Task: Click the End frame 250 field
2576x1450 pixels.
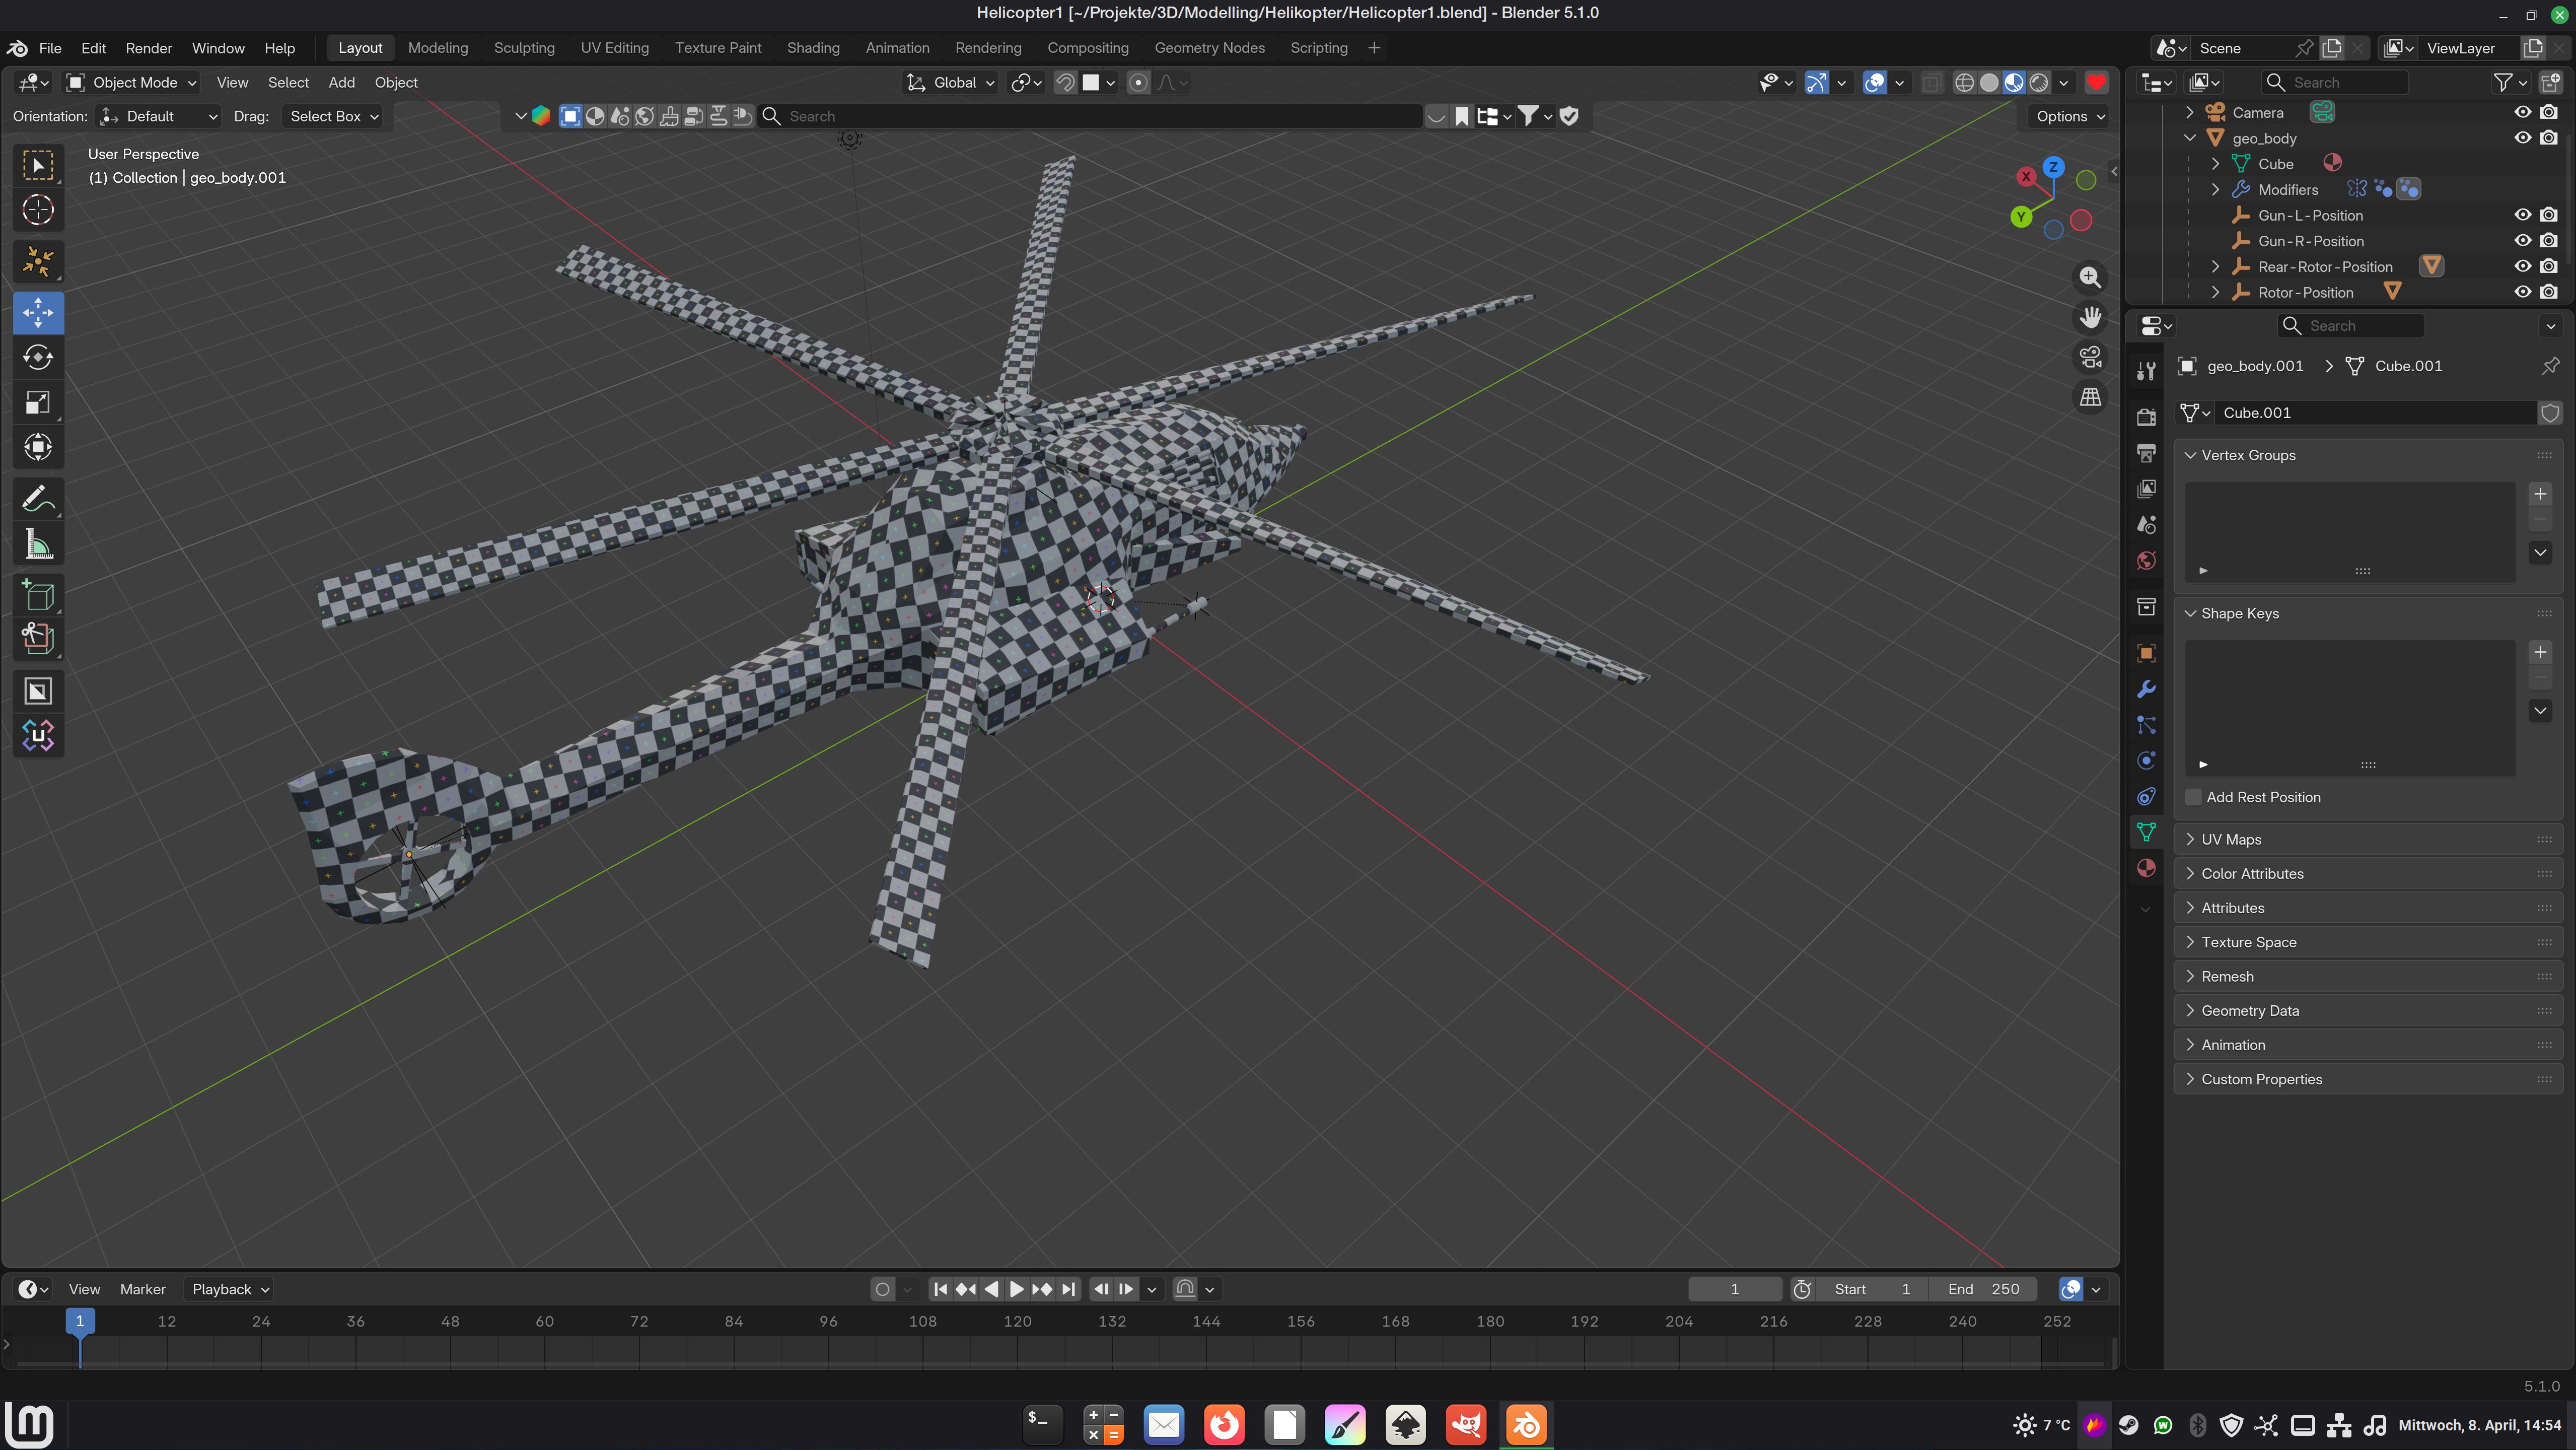Action: tap(1983, 1289)
